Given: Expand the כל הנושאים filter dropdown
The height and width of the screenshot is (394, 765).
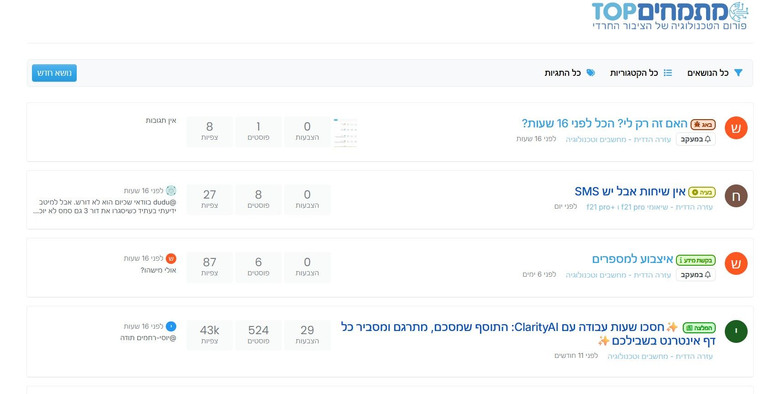Looking at the screenshot, I should click(x=715, y=73).
